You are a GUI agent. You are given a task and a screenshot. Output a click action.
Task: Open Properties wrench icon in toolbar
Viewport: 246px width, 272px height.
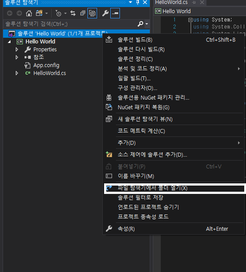pos(105,13)
